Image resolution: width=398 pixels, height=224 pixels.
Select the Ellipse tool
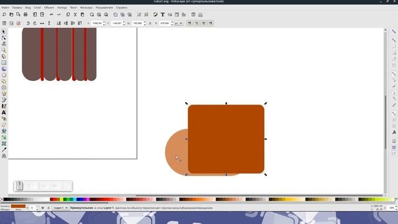4,75
